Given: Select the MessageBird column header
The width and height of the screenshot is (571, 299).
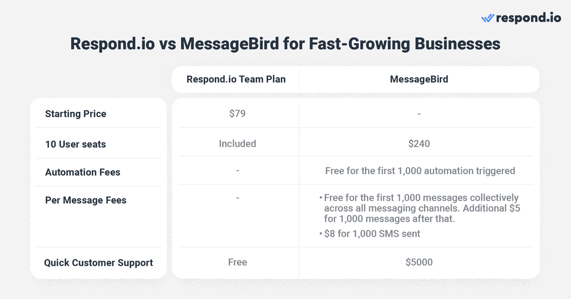Looking at the screenshot, I should click(x=419, y=79).
